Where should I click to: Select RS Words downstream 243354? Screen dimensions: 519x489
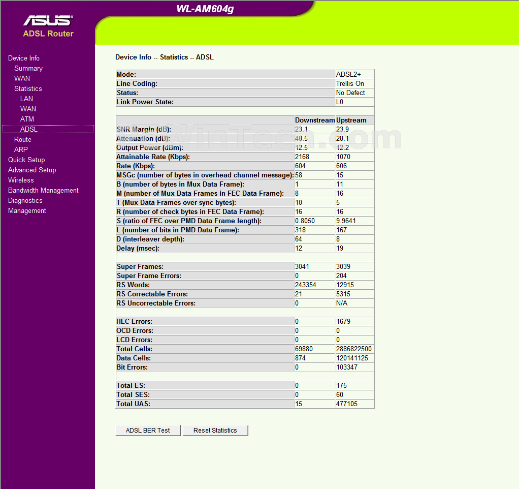click(x=306, y=285)
